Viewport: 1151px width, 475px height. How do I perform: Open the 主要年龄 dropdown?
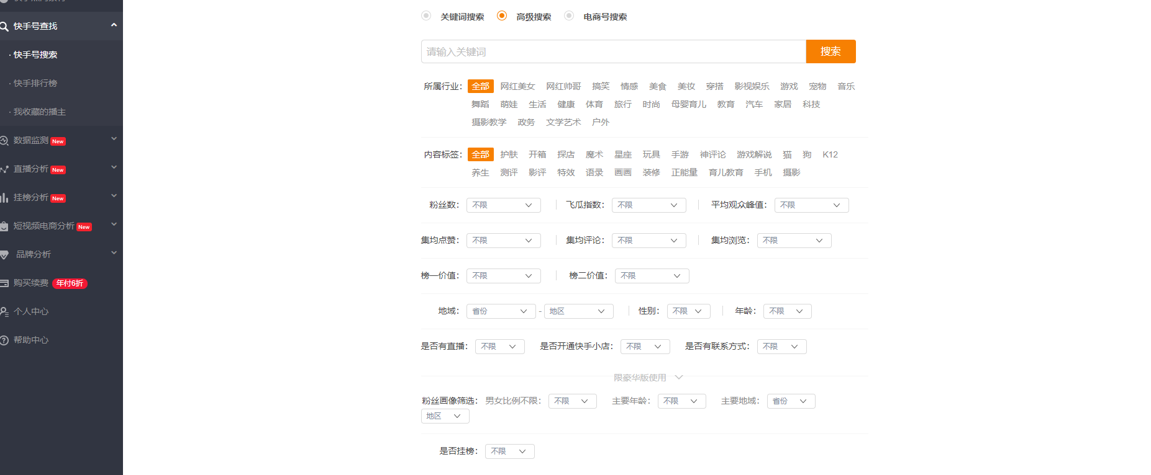pos(682,401)
